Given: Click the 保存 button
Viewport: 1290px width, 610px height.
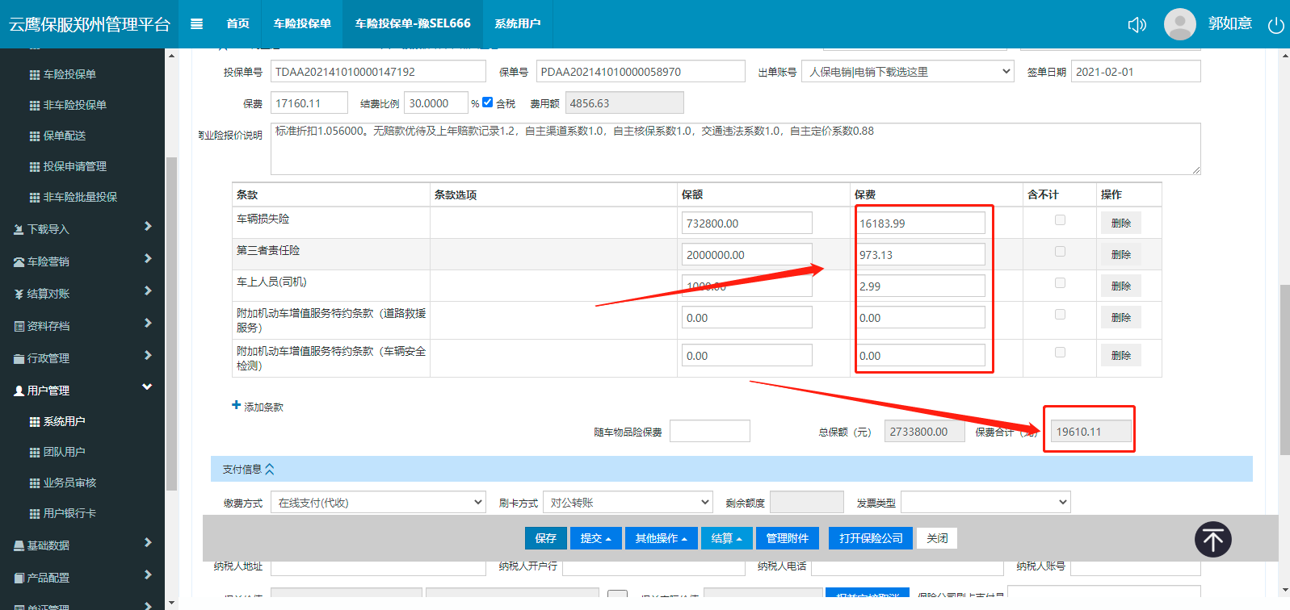Looking at the screenshot, I should click(x=545, y=538).
